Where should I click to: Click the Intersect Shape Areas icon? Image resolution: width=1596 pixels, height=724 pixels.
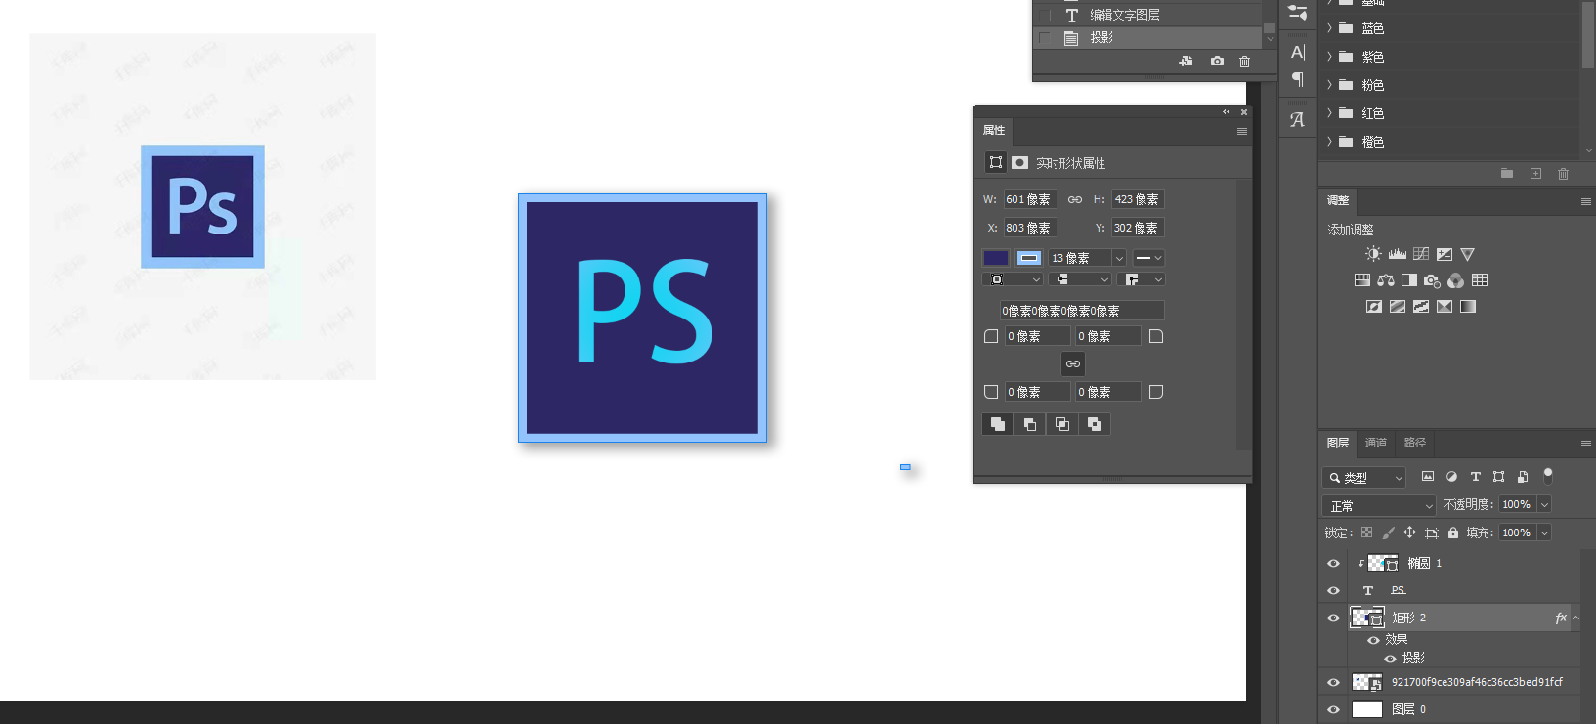coord(1062,424)
